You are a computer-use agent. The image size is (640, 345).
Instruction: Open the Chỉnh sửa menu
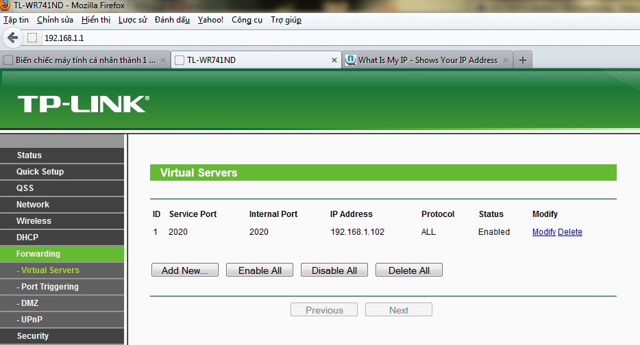coord(55,20)
